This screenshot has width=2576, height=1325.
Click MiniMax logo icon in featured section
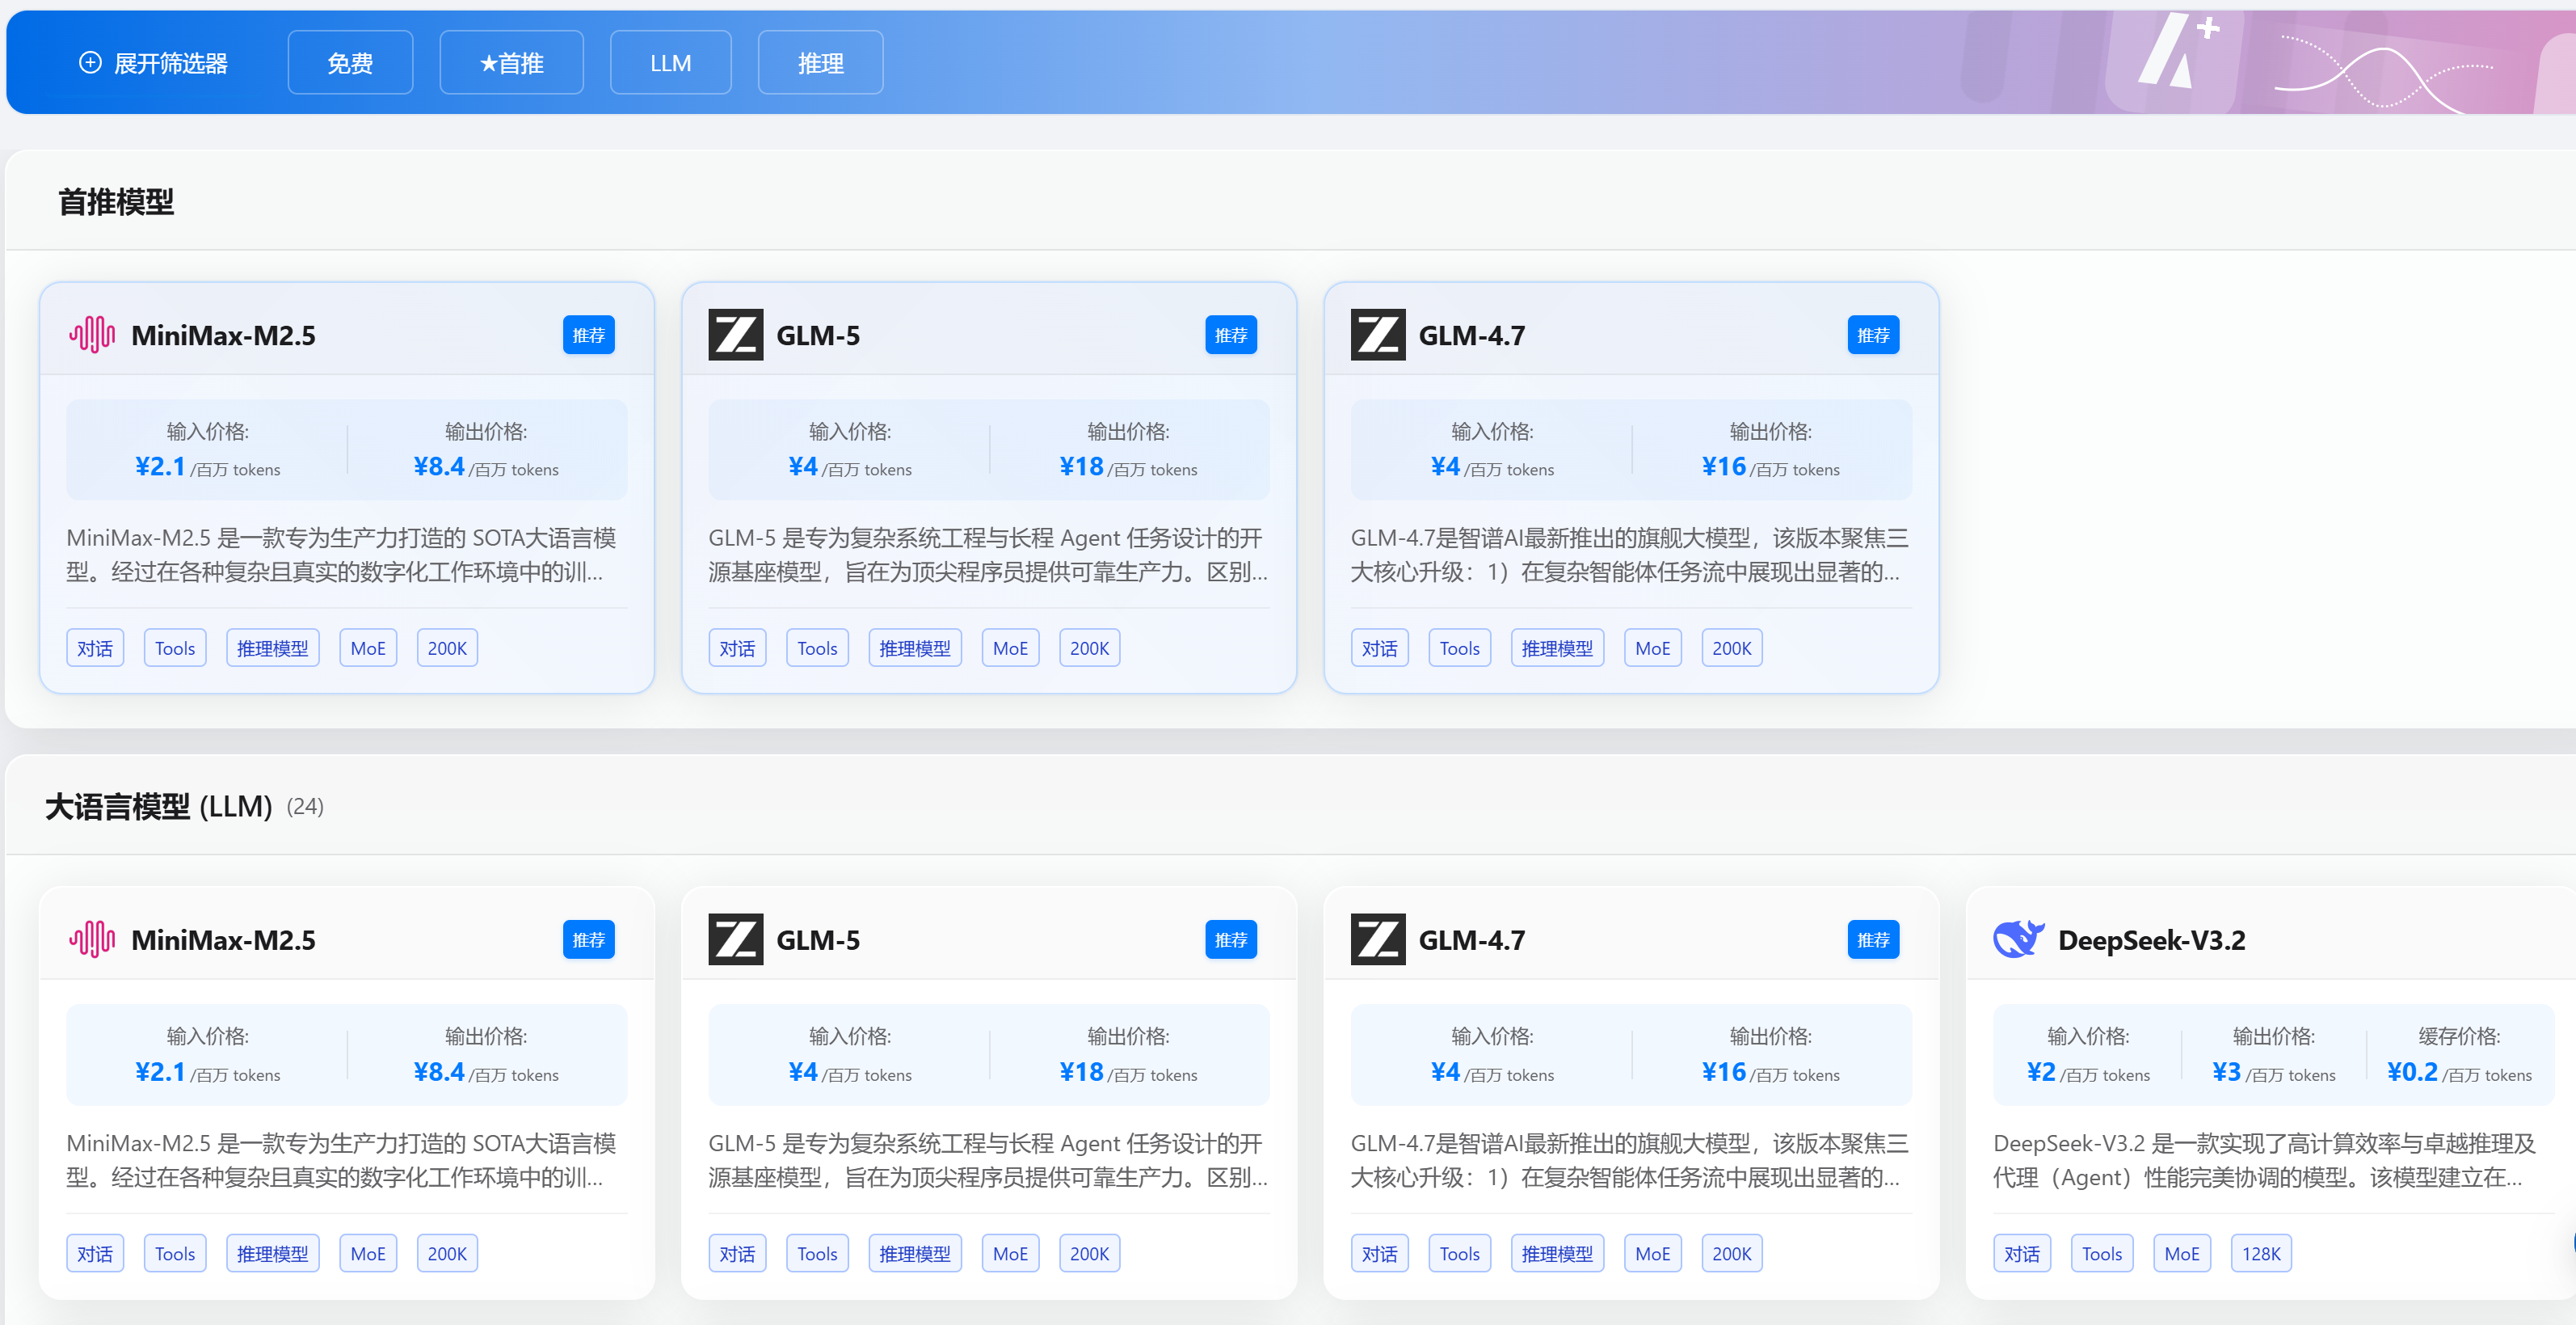coord(92,335)
